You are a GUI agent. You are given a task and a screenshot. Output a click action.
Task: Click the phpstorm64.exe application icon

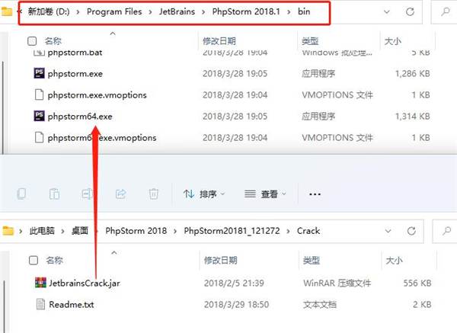[x=39, y=116]
